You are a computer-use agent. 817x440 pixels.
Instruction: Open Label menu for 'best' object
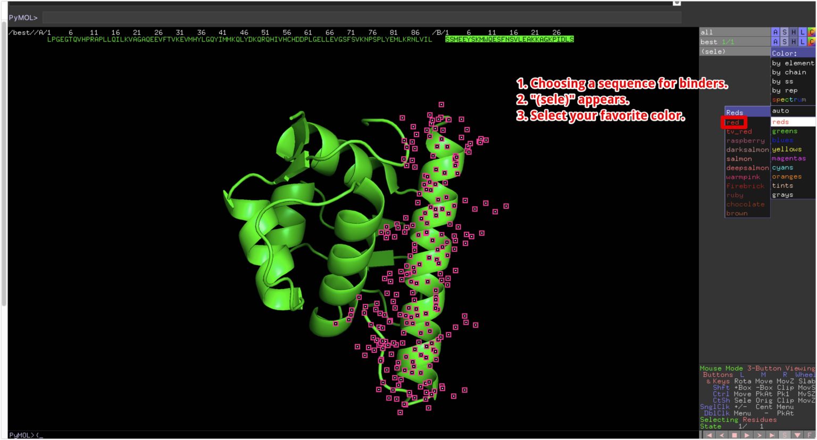[803, 42]
